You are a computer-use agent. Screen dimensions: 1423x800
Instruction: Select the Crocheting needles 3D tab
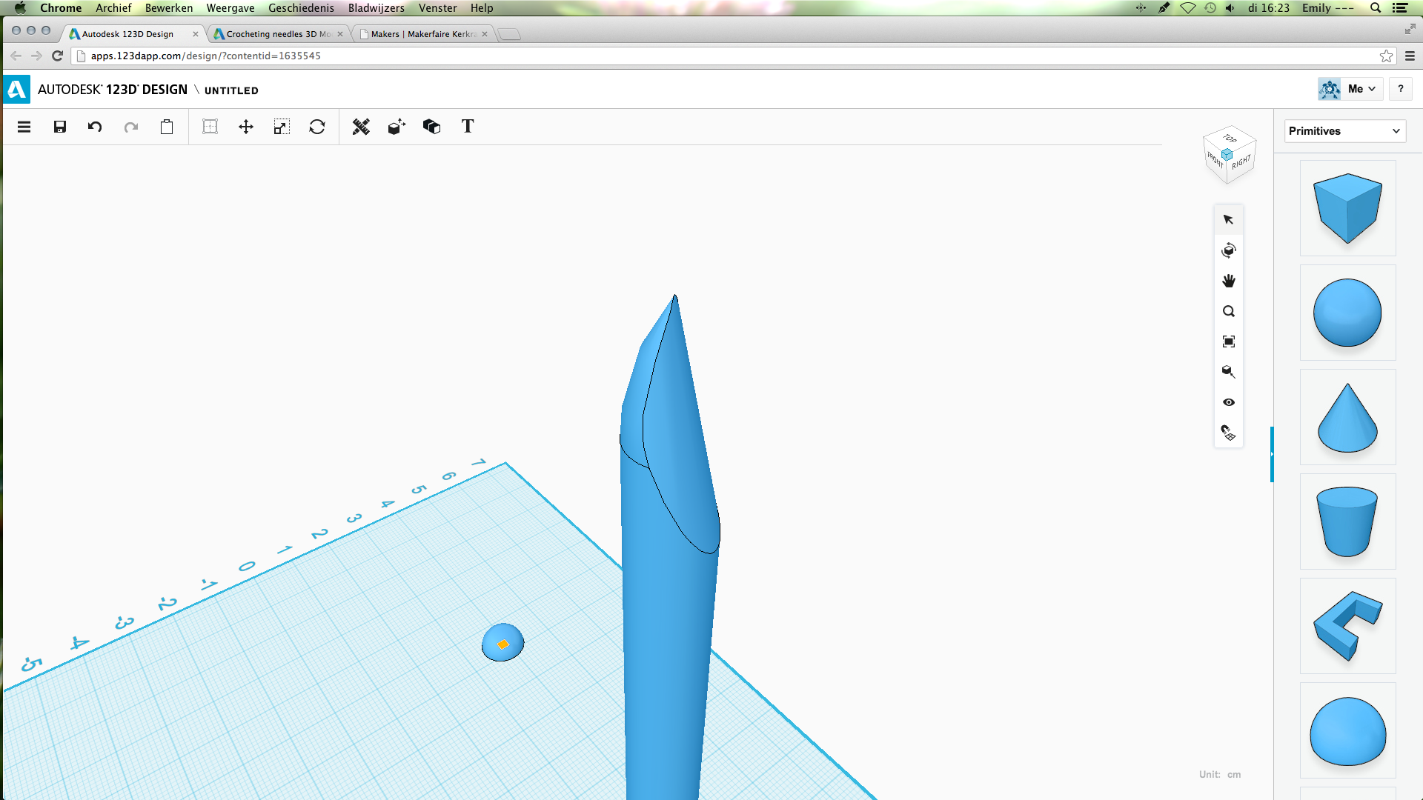[x=275, y=33]
